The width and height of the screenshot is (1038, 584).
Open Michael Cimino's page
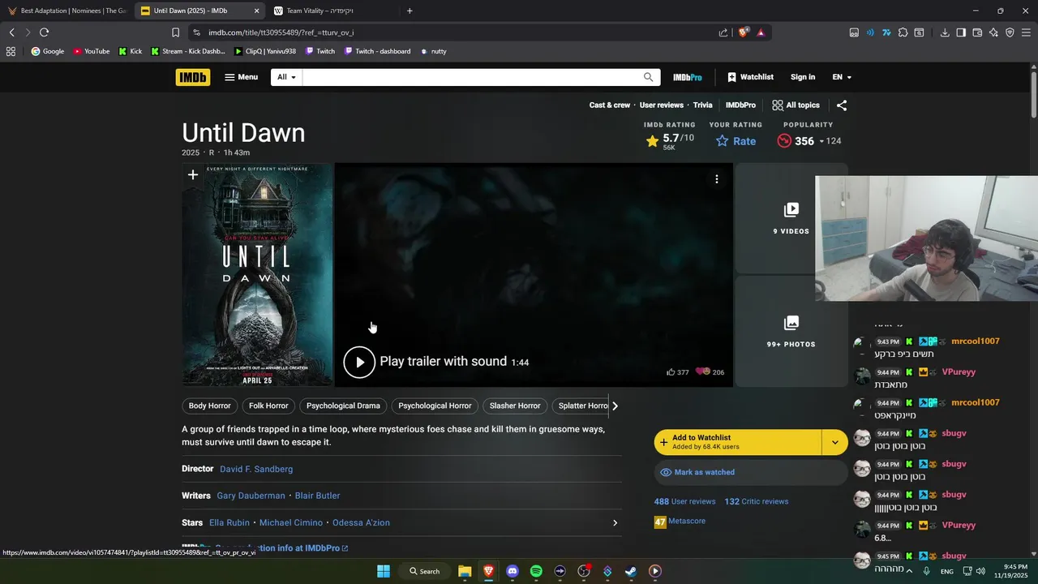(291, 523)
